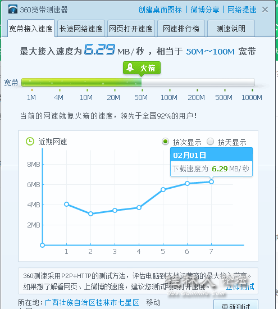This screenshot has height=309, width=278.
Task: Switch to the 长途网络速度 tab
Action: [81, 29]
